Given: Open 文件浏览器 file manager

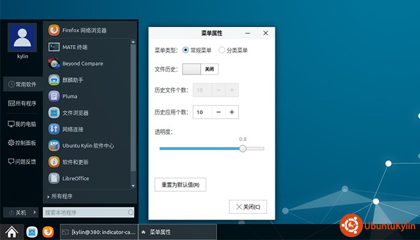Looking at the screenshot, I should click(x=75, y=113).
